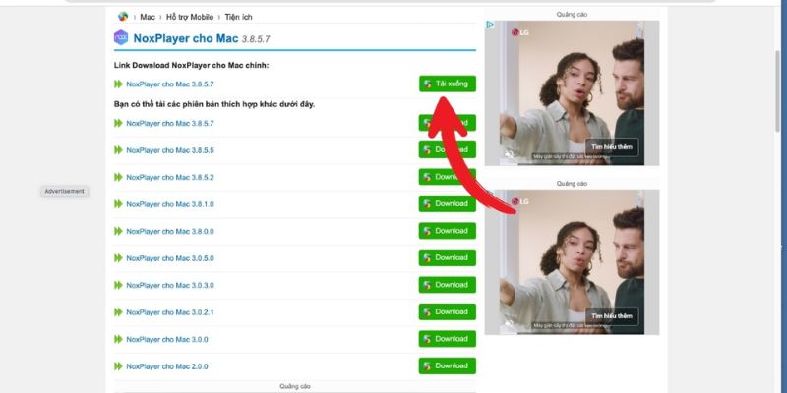787x393 pixels.
Task: Click the NoxPlayer cho Mac page title
Action: click(x=187, y=38)
